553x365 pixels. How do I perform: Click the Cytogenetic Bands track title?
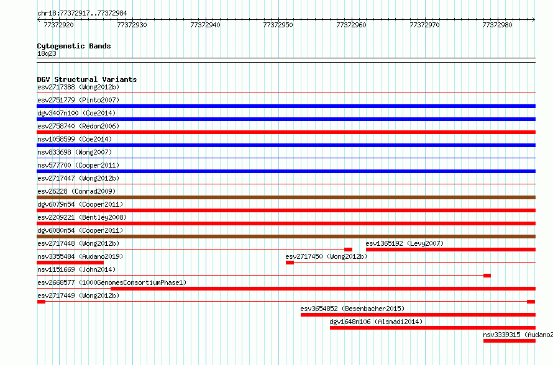pyautogui.click(x=74, y=46)
